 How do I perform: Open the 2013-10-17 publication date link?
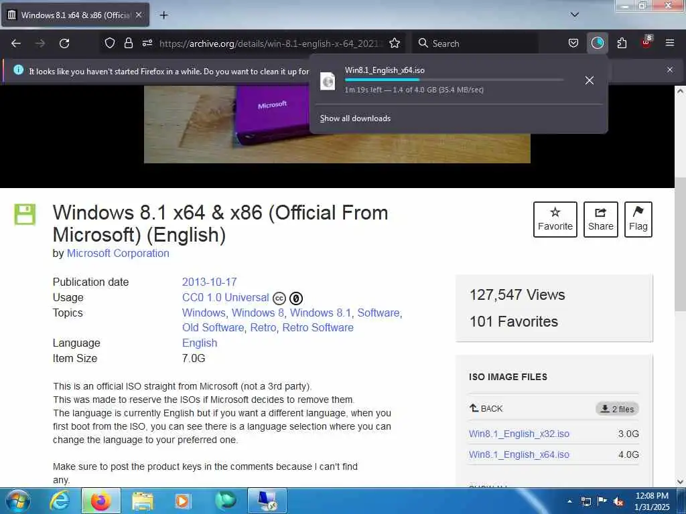pos(209,282)
